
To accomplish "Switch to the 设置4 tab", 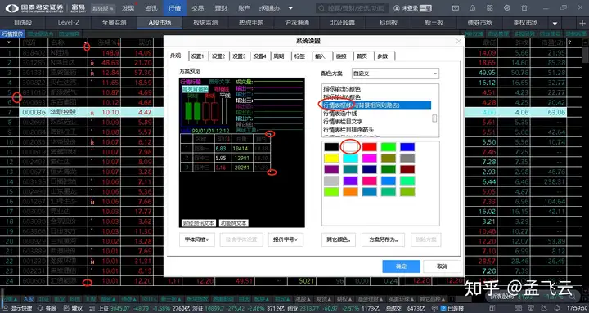I will pos(259,56).
